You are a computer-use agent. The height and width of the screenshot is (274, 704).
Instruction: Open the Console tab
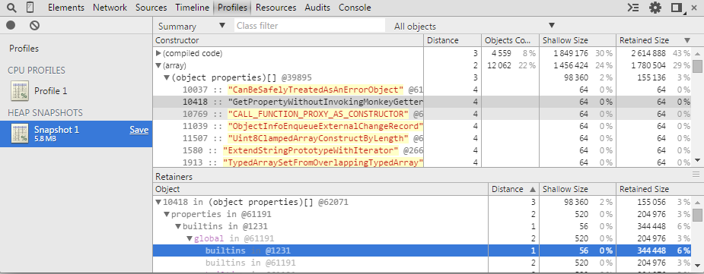click(x=355, y=8)
